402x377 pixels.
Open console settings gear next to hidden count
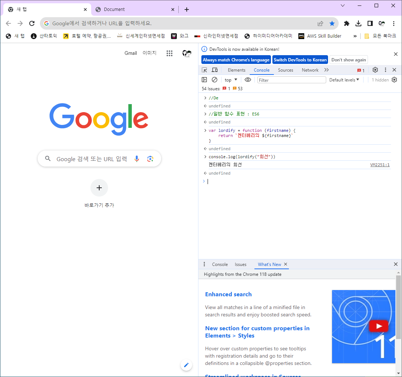click(x=394, y=80)
